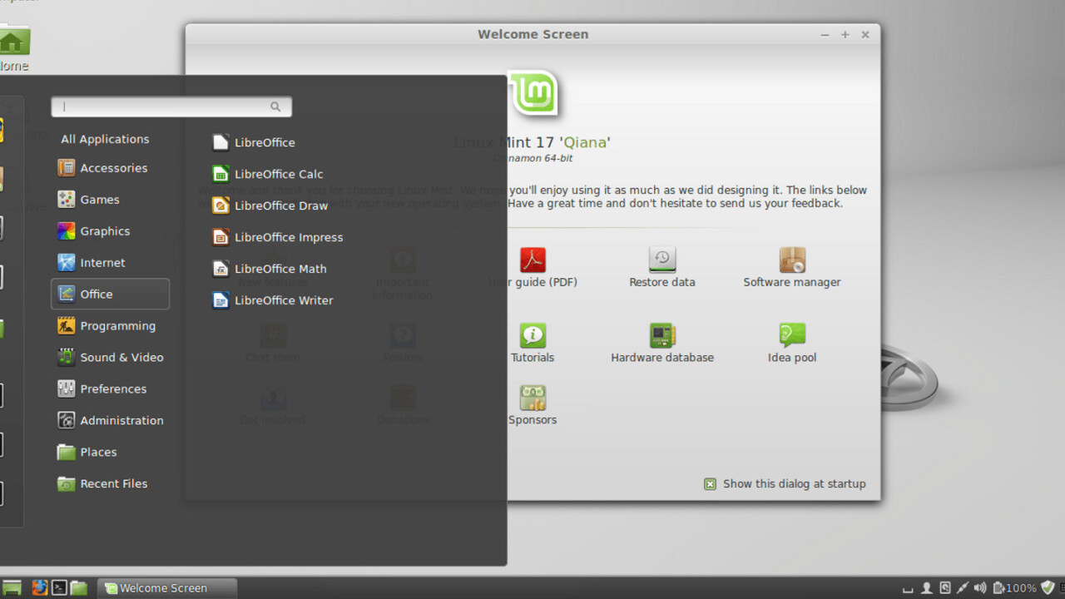Open the User guide (PDF)

coord(532,260)
